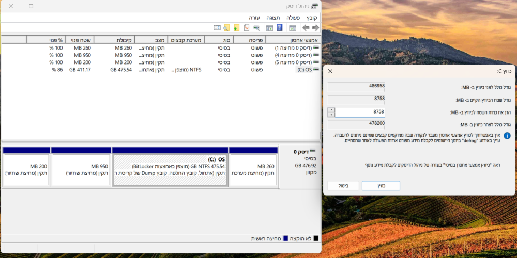
Task: Click the disk icon of volume מחיצה 4
Action: (316, 55)
